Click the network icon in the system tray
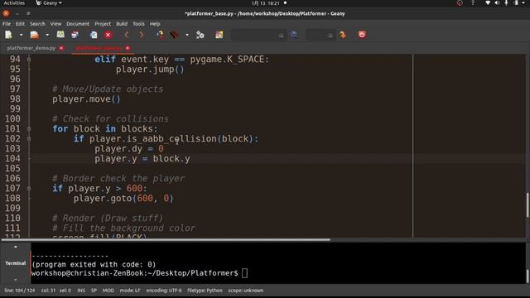This screenshot has height=298, width=530. [488, 3]
